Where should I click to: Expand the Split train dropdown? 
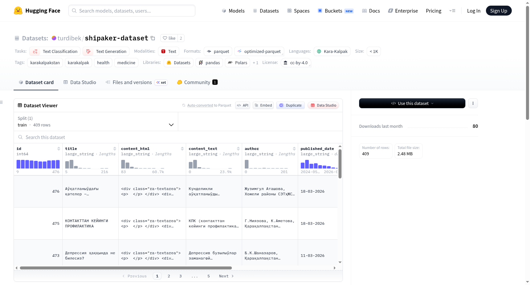pos(96,121)
